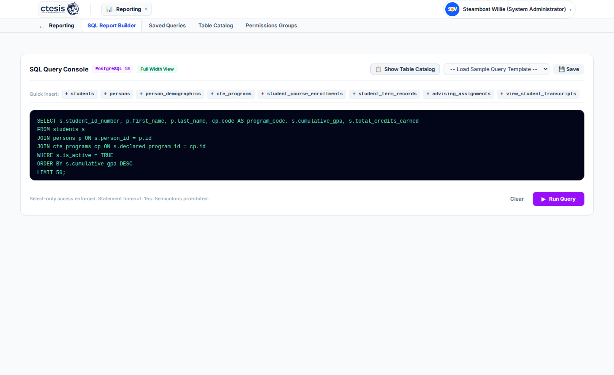Insert the person_demographics table
Image resolution: width=614 pixels, height=375 pixels.
[x=170, y=94]
